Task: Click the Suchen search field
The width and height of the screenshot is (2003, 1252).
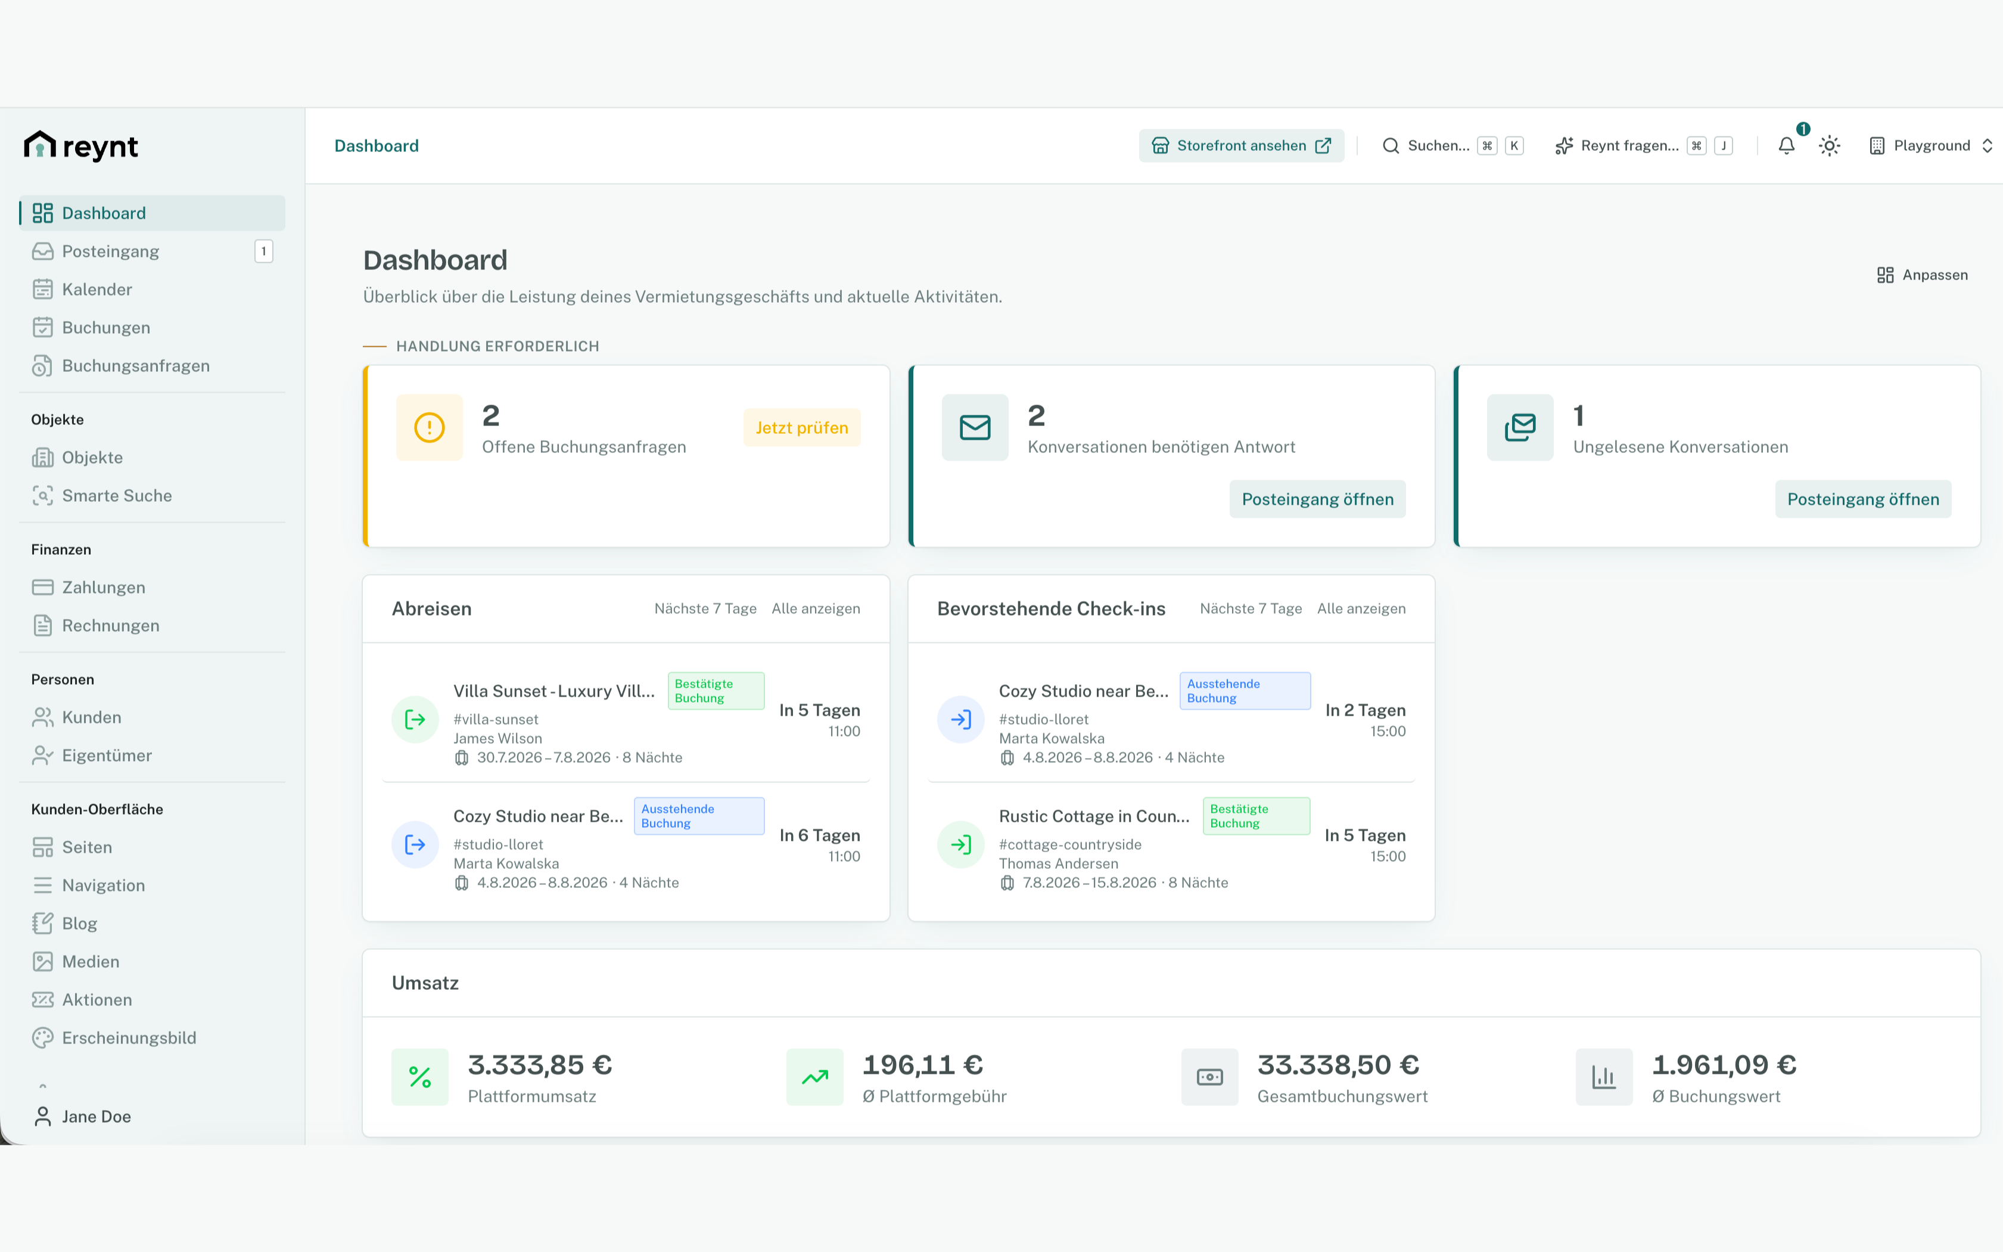Action: 1453,146
